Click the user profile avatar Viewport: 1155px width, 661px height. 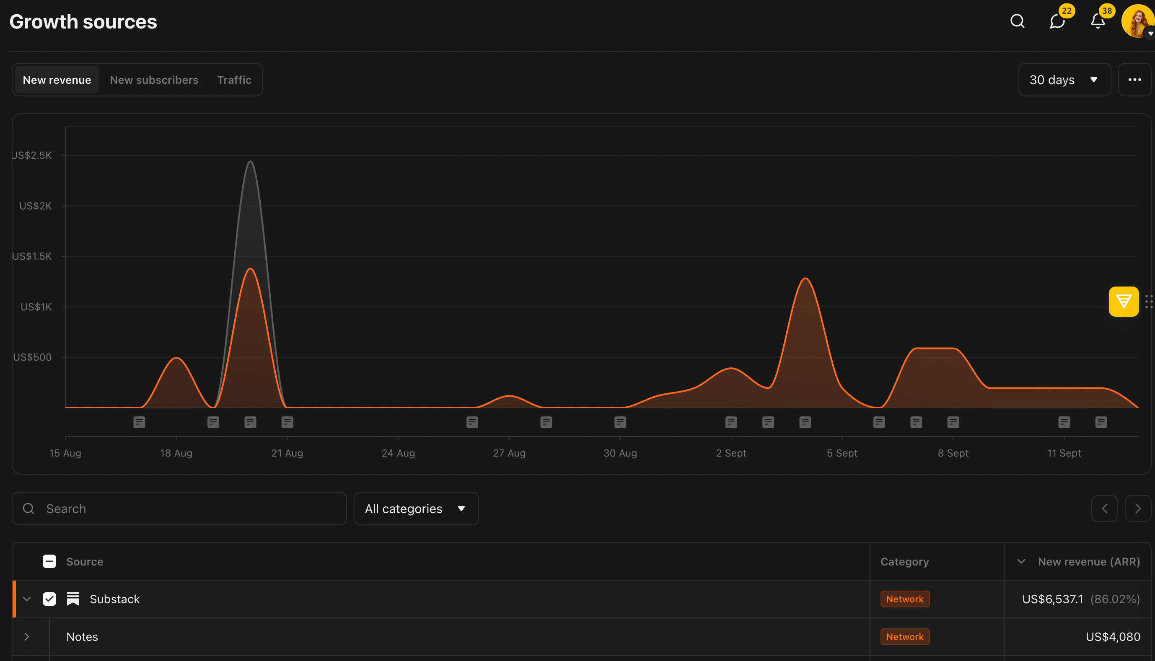(1137, 21)
